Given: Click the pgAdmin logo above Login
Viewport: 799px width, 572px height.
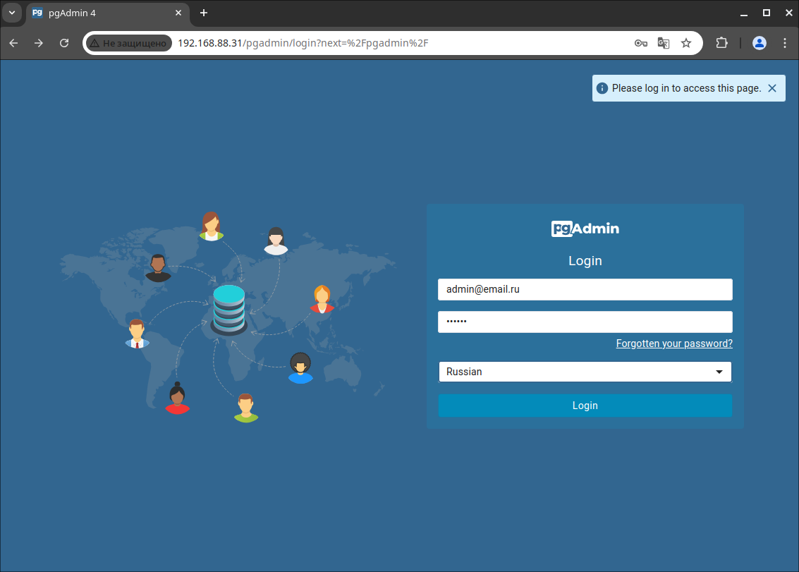Looking at the screenshot, I should [585, 229].
